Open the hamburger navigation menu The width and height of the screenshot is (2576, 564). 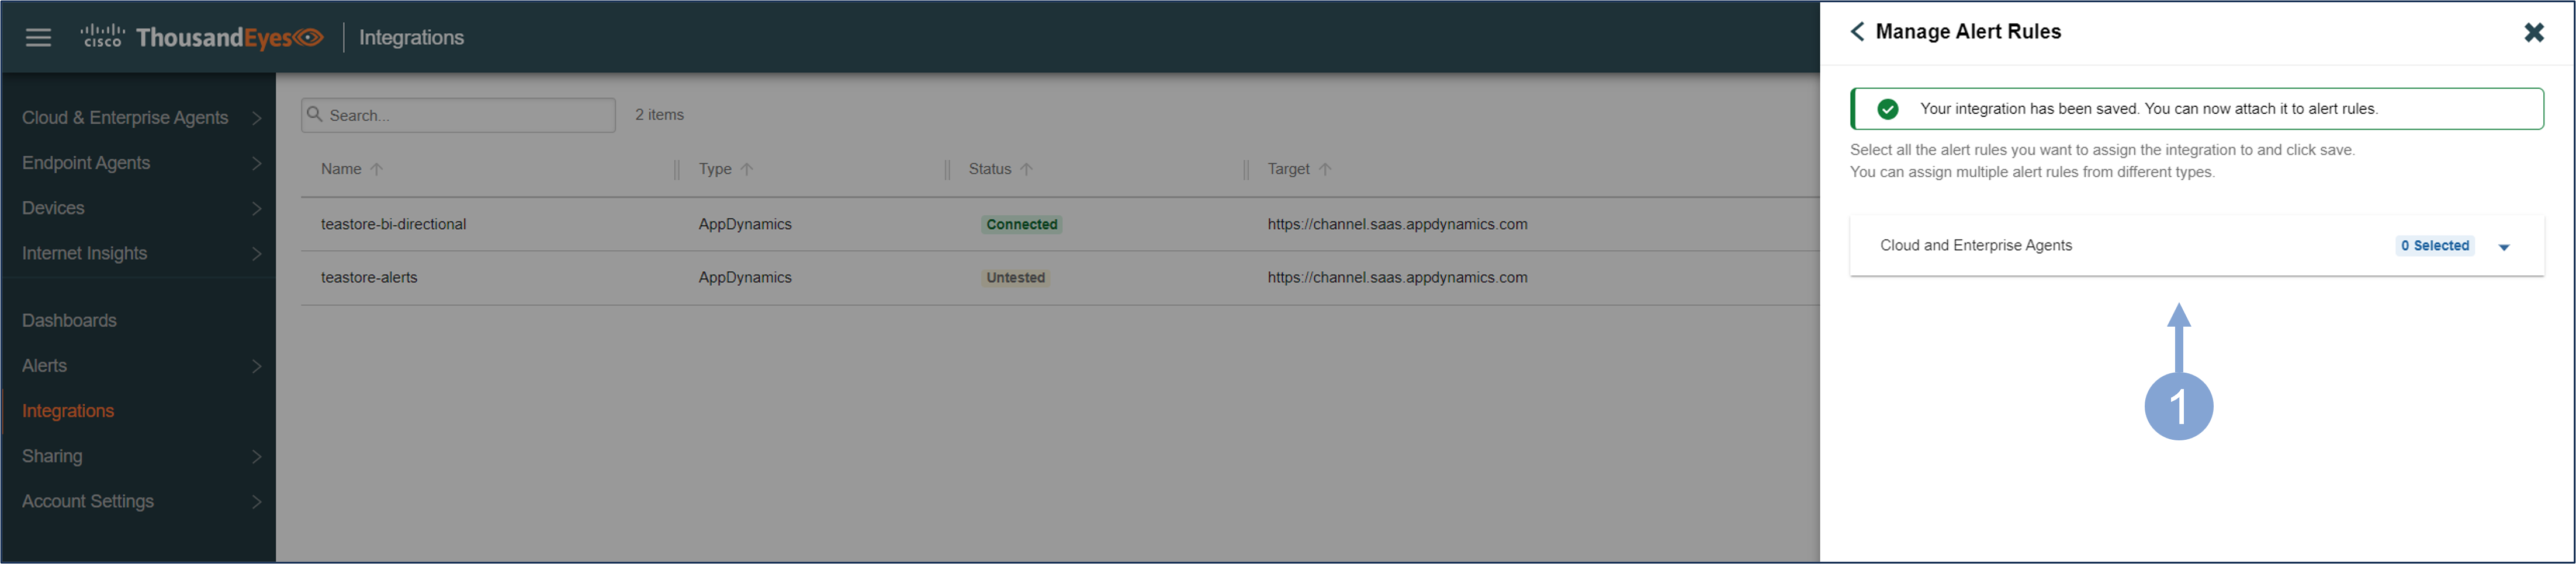38,38
